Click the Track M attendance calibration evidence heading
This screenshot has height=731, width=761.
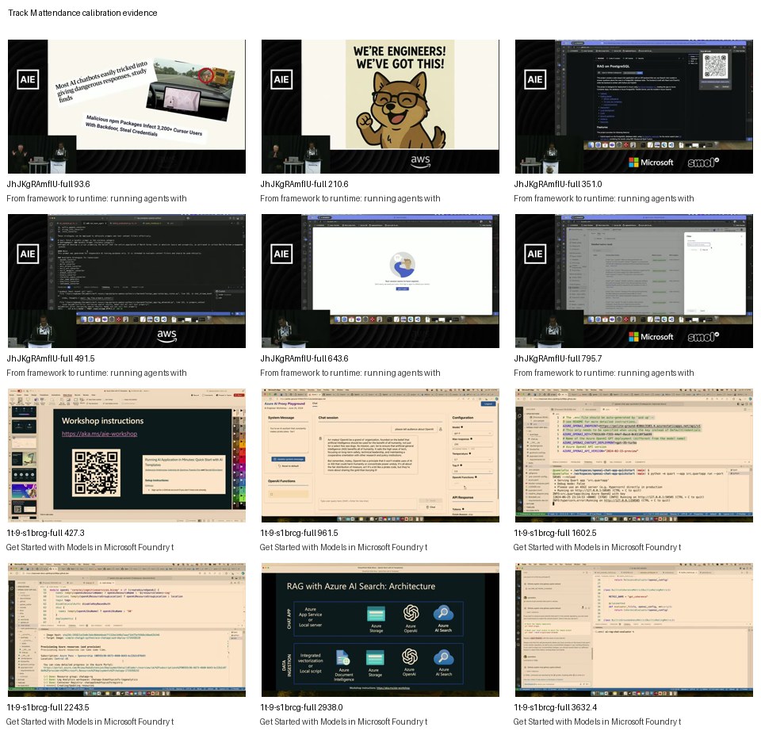[82, 13]
